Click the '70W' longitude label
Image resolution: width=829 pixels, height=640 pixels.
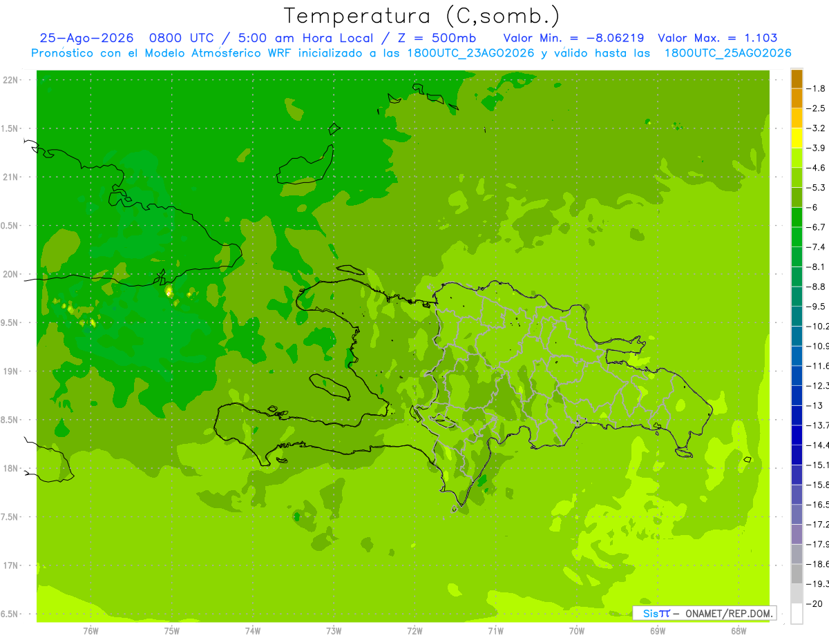coord(576,630)
